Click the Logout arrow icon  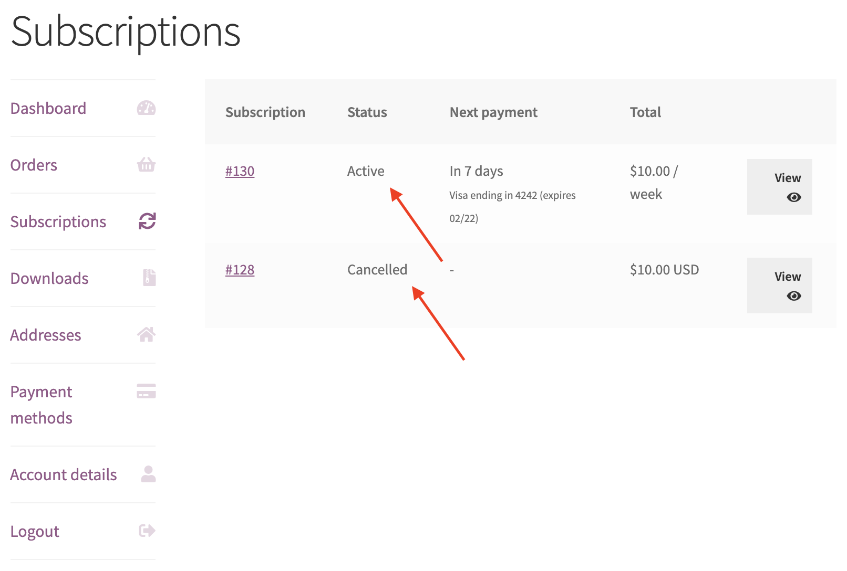[x=147, y=531]
